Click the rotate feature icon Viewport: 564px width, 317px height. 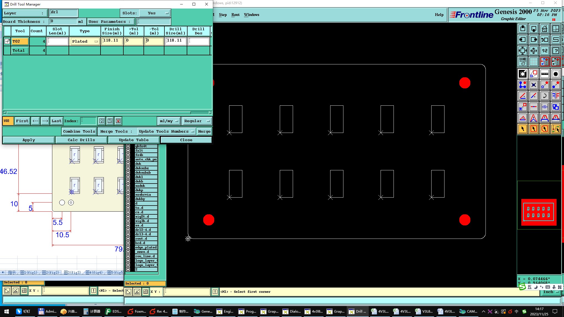tap(544, 96)
